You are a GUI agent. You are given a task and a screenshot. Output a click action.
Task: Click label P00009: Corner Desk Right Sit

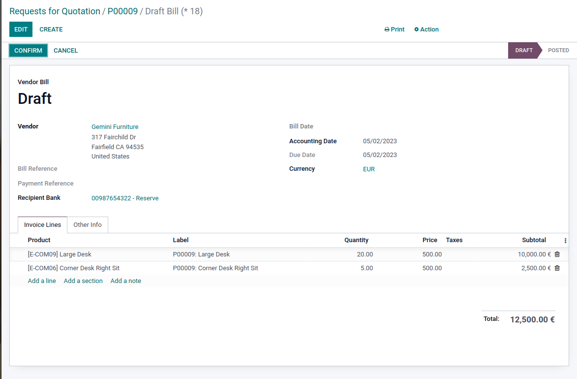tap(215, 268)
